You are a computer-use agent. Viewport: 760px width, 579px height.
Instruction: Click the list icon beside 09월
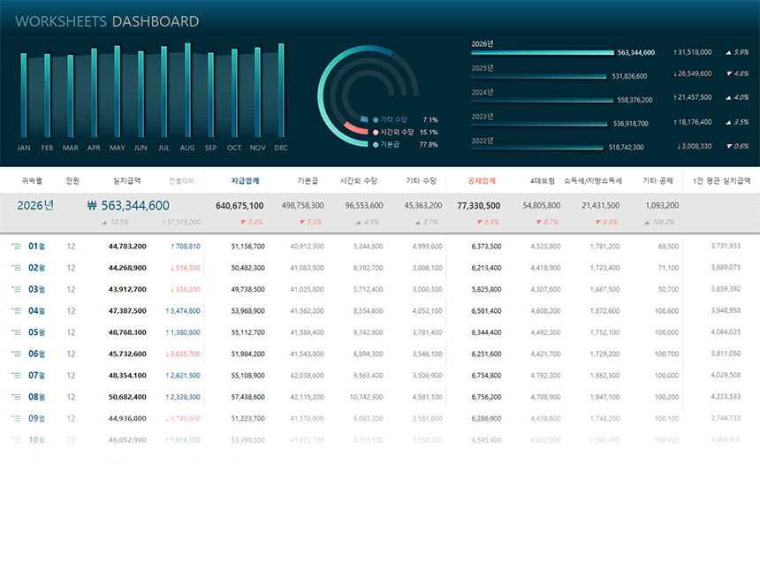pos(16,418)
